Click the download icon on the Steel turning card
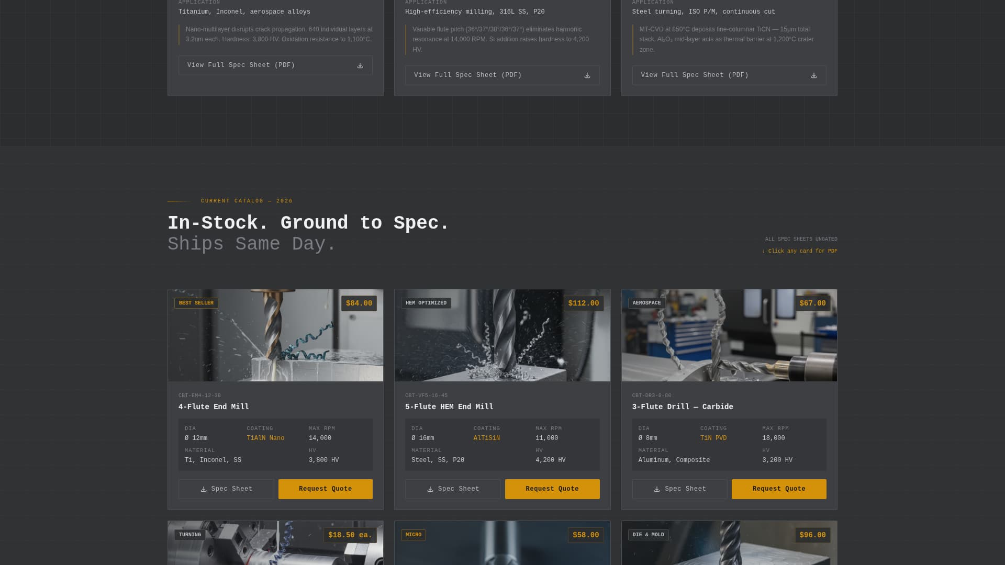The width and height of the screenshot is (1005, 565). pyautogui.click(x=814, y=75)
